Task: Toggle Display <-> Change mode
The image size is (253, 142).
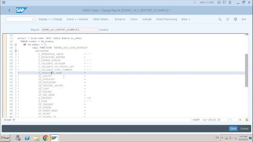Action: tap(50, 19)
